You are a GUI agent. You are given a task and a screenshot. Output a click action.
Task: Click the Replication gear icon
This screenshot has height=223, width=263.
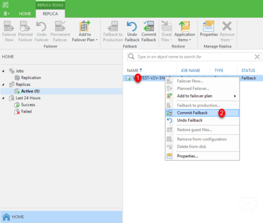pos(17,77)
